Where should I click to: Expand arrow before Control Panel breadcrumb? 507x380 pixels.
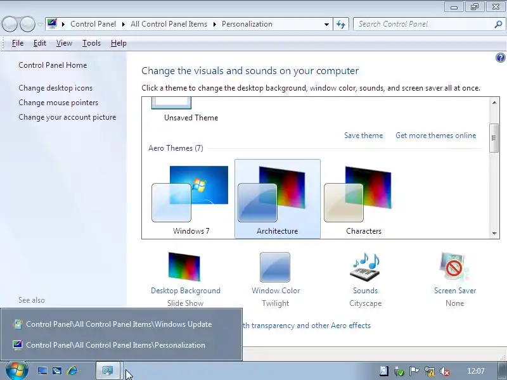tap(63, 24)
